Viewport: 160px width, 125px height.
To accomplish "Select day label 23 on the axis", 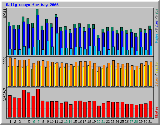I will 112,122.
